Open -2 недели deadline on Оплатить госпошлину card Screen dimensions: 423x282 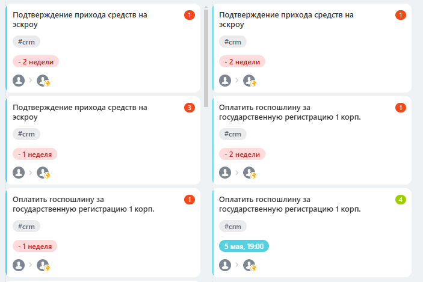242,154
